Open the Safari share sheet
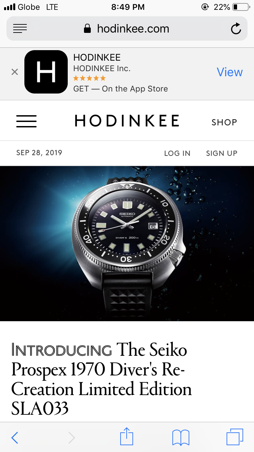Viewport: 254px width, 452px height. point(127,436)
